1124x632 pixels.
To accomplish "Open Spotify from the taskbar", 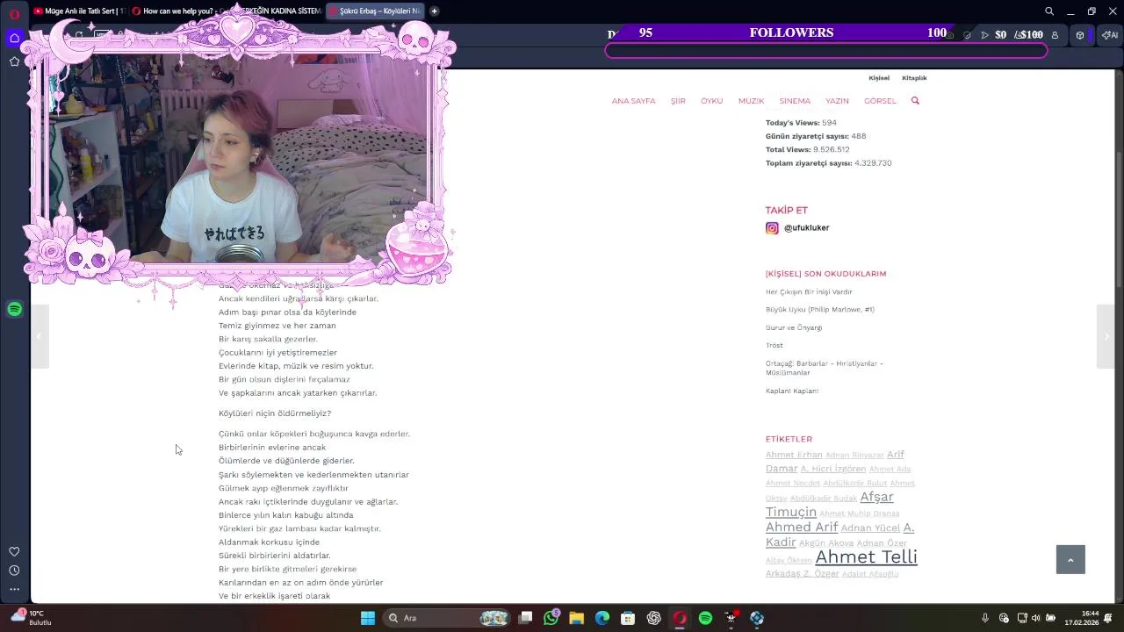I will pyautogui.click(x=705, y=618).
